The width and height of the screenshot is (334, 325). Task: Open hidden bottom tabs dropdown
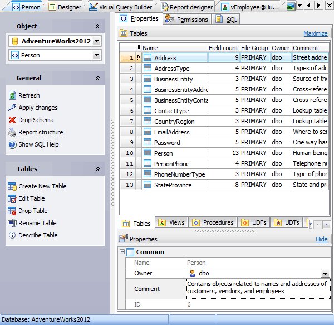[x=311, y=224]
